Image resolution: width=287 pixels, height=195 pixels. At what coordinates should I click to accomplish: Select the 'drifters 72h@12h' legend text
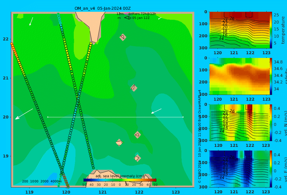142,14
